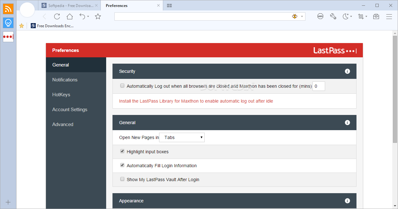Click the favorites bar star icon
Screen dimensions: 398x209
(22, 26)
